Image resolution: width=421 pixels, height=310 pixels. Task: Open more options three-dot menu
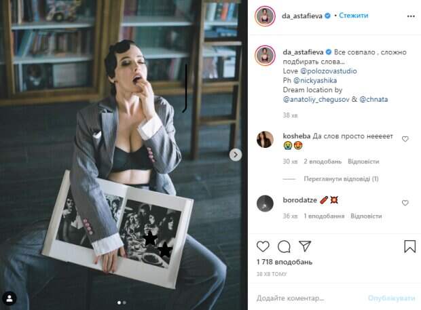coord(411,16)
